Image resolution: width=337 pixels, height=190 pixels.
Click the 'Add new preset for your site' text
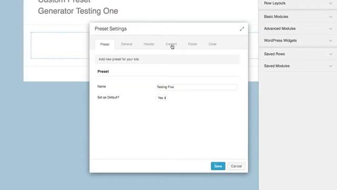(x=118, y=59)
